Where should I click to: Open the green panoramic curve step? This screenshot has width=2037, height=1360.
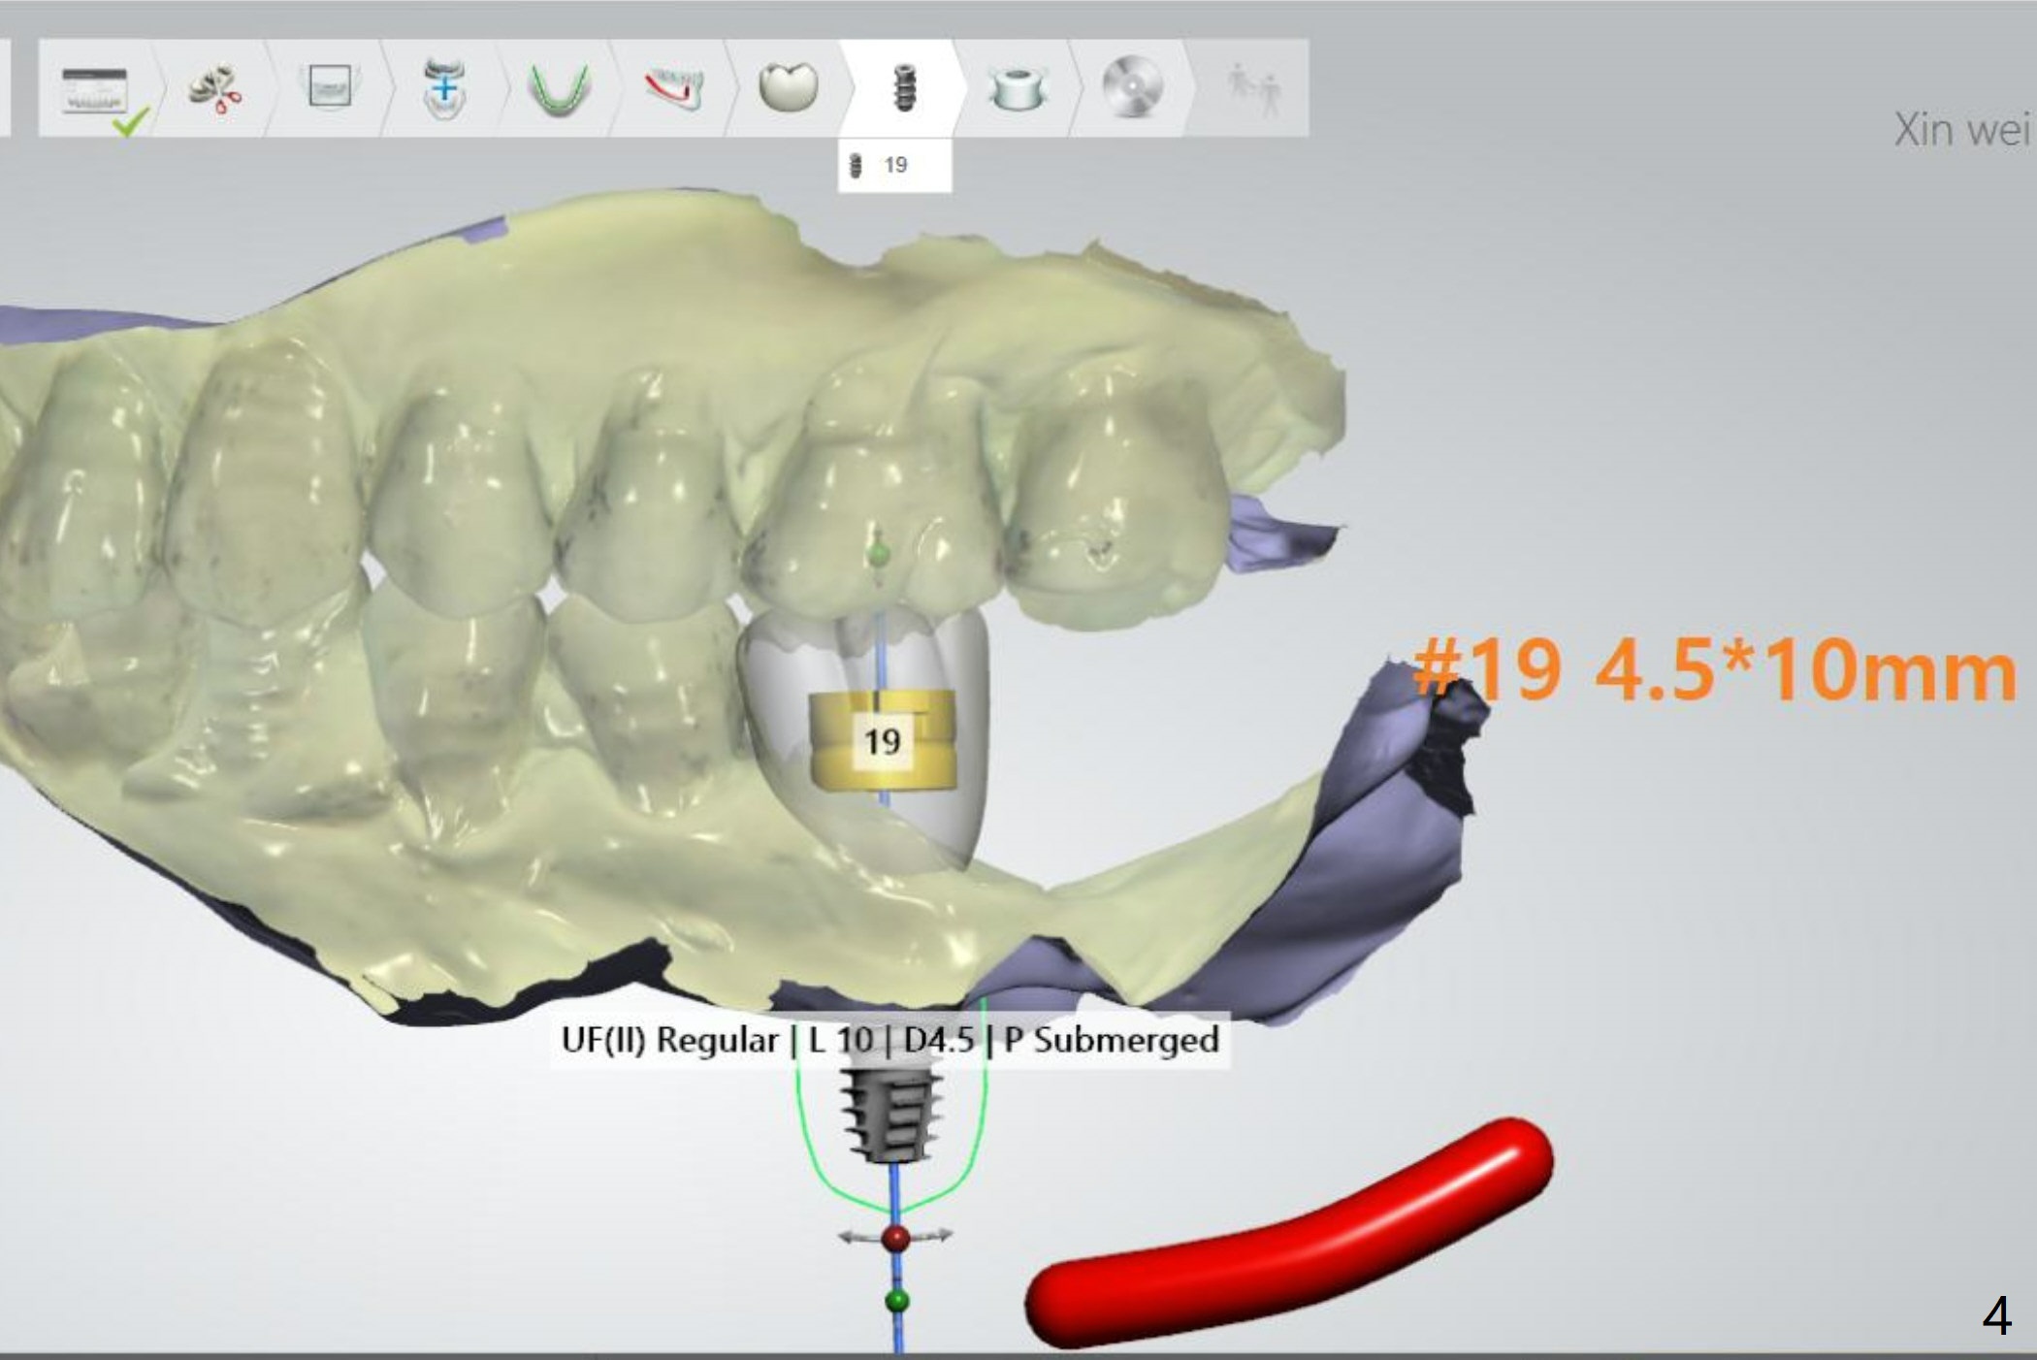[559, 89]
